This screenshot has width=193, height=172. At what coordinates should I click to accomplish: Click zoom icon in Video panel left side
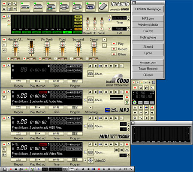(4, 149)
